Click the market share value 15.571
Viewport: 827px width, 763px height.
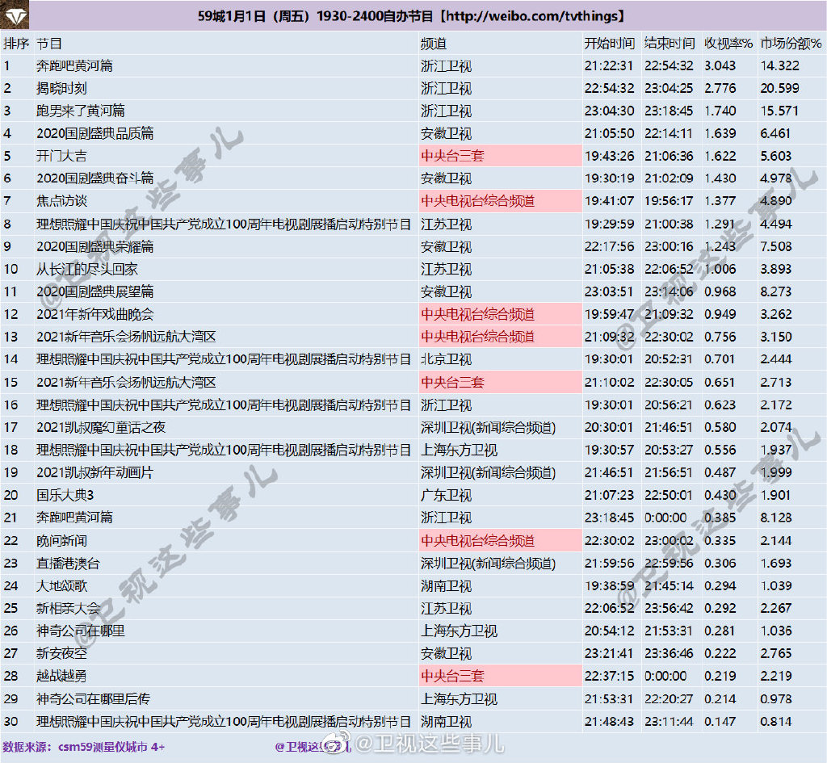click(x=779, y=111)
